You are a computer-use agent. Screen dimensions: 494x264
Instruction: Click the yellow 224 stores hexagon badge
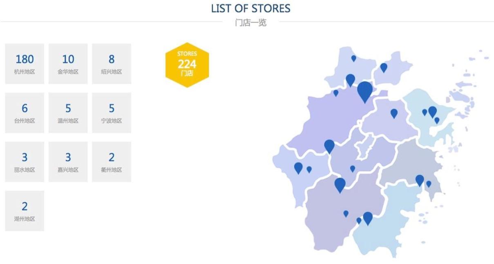click(x=187, y=64)
